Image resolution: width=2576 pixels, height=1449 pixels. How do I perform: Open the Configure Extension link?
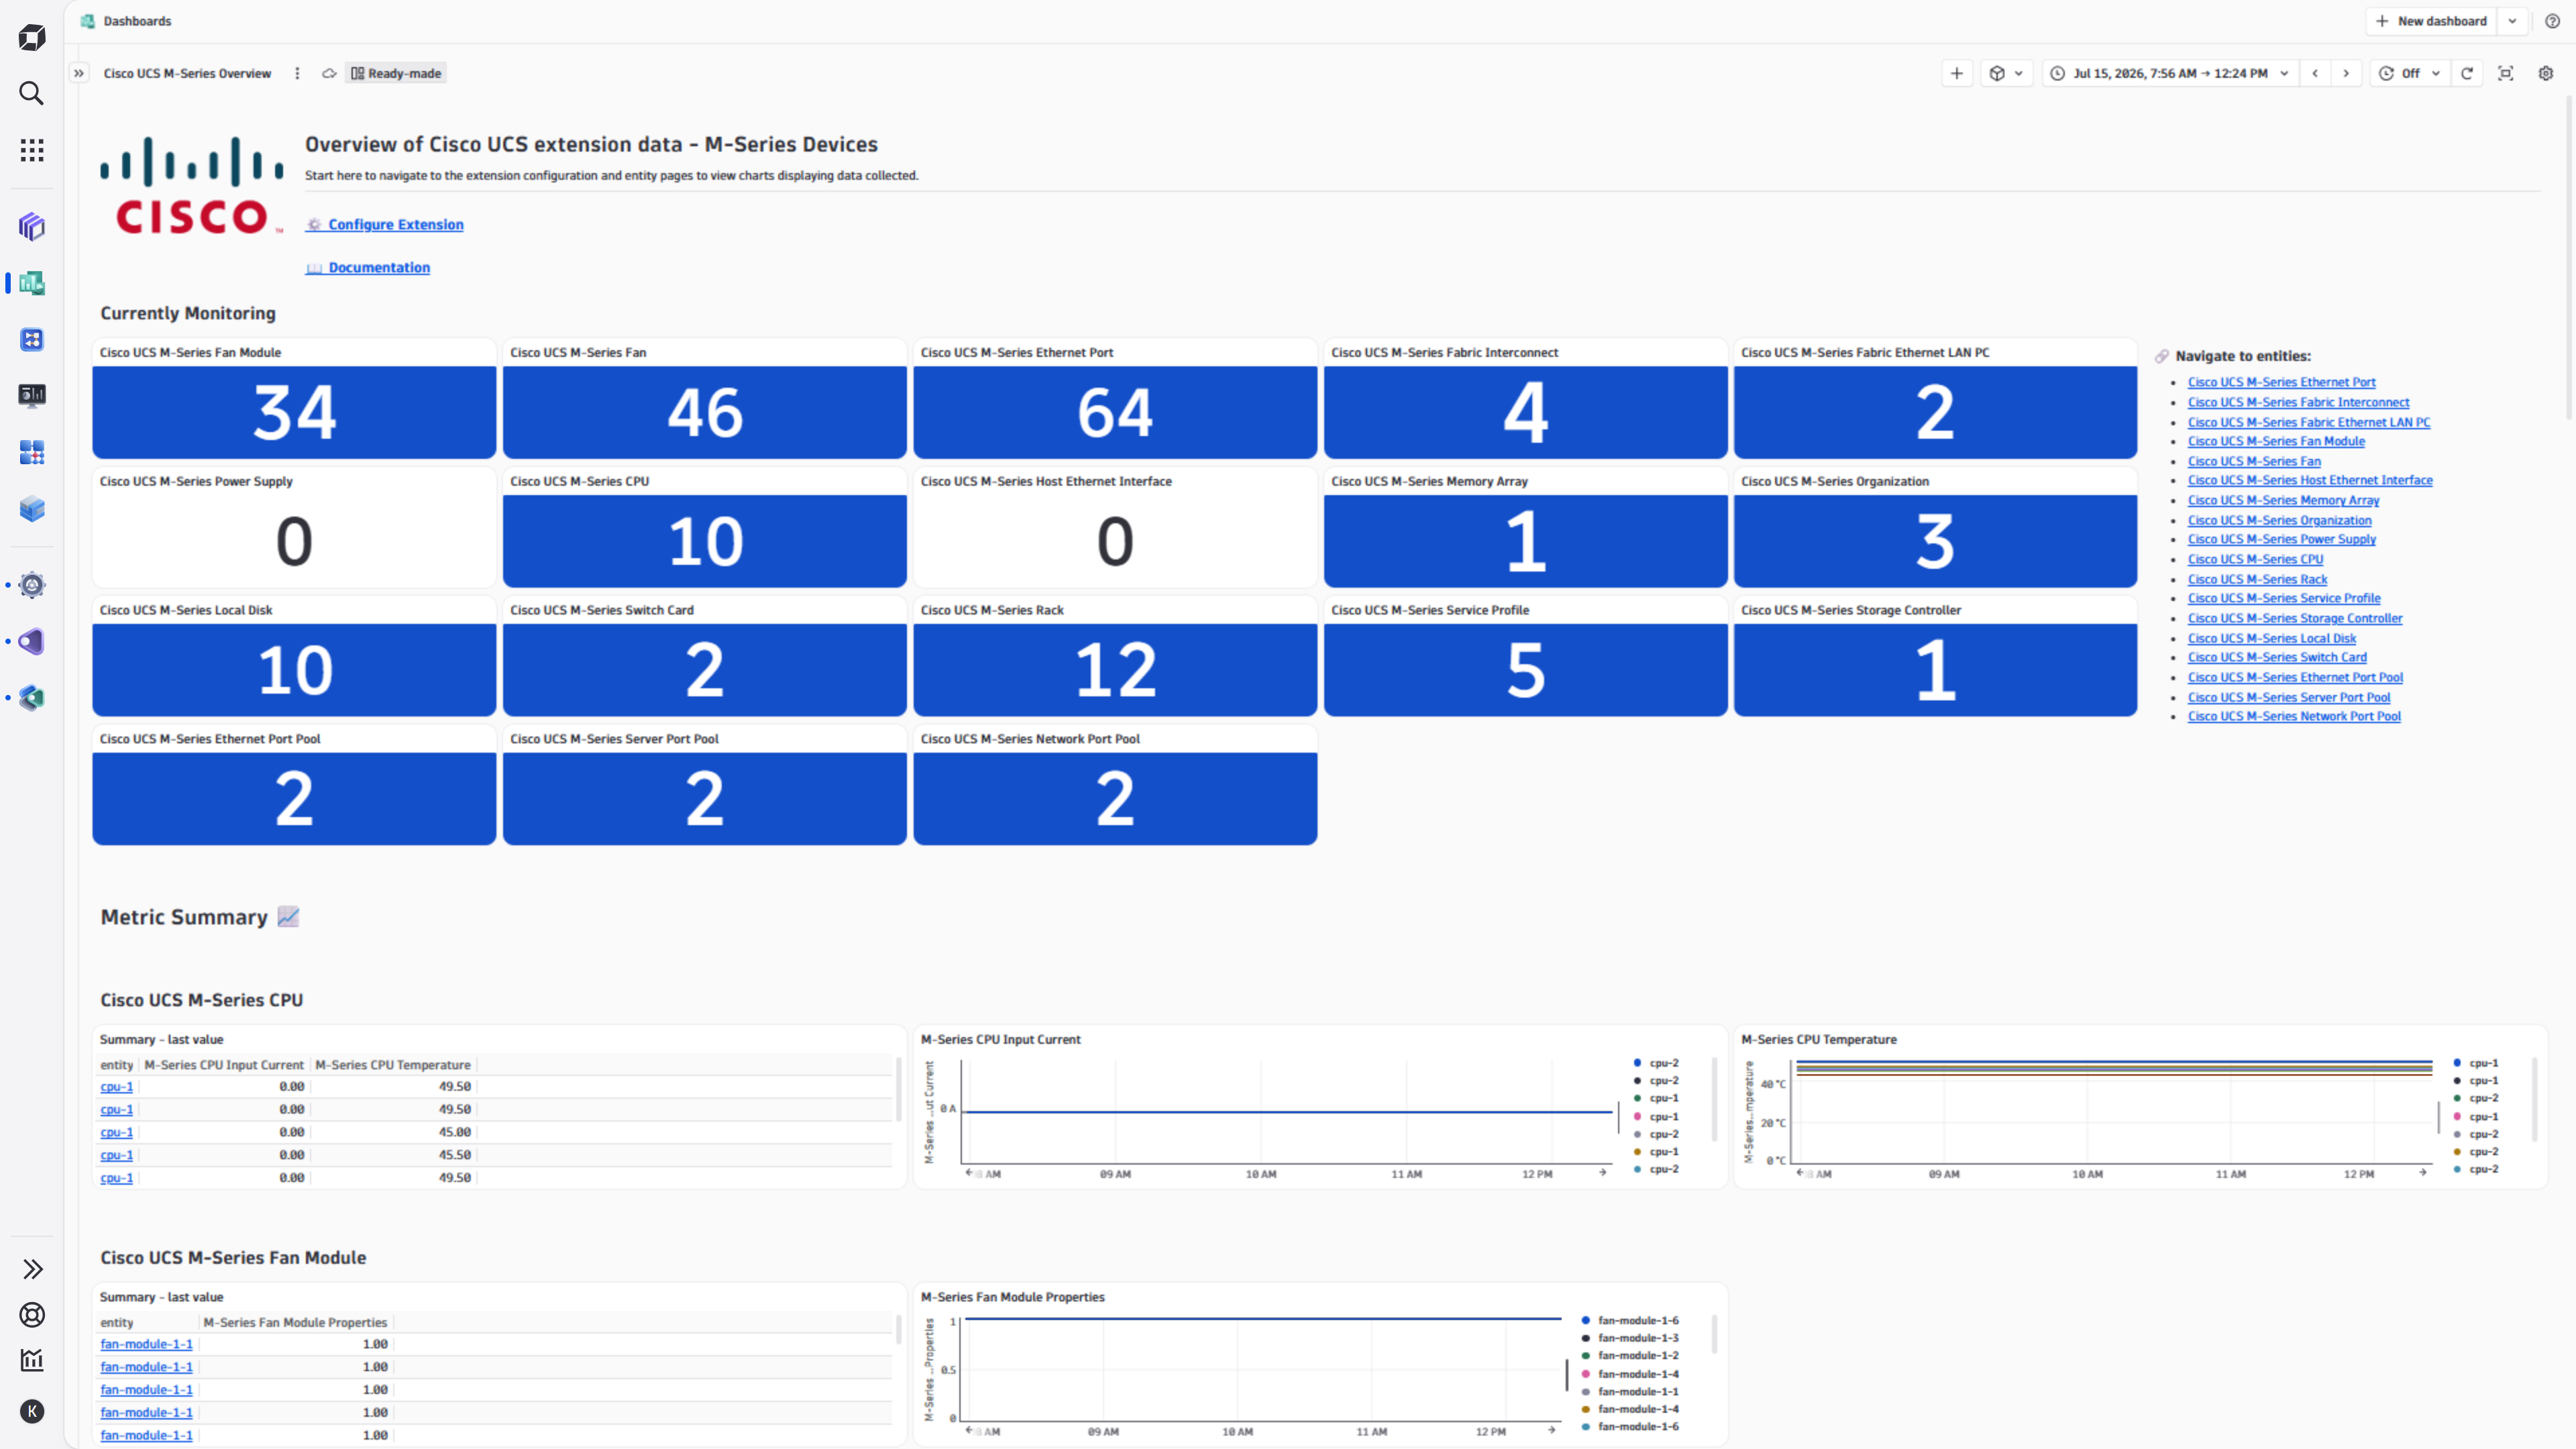(x=385, y=224)
